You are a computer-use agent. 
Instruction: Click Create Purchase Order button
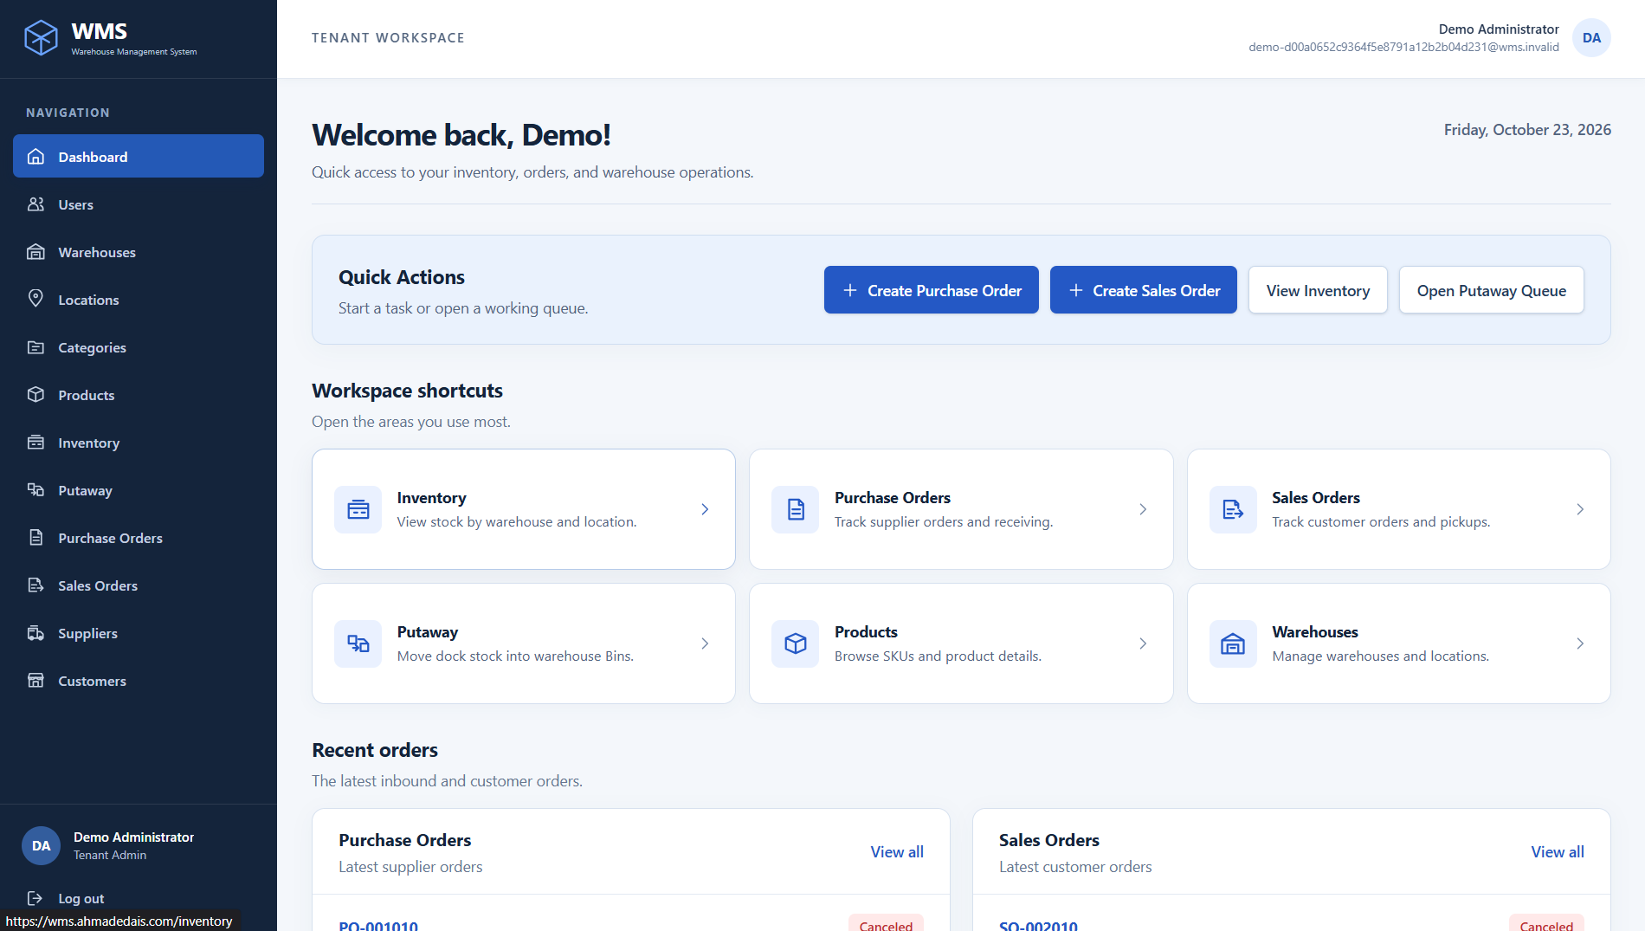click(931, 290)
